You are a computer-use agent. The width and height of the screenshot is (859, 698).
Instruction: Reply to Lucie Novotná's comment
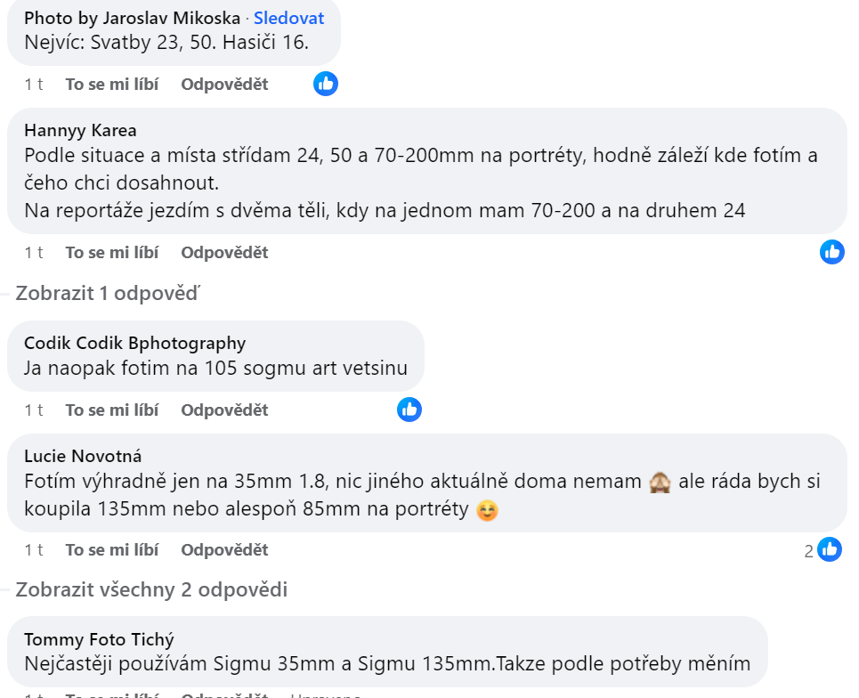pyautogui.click(x=224, y=550)
